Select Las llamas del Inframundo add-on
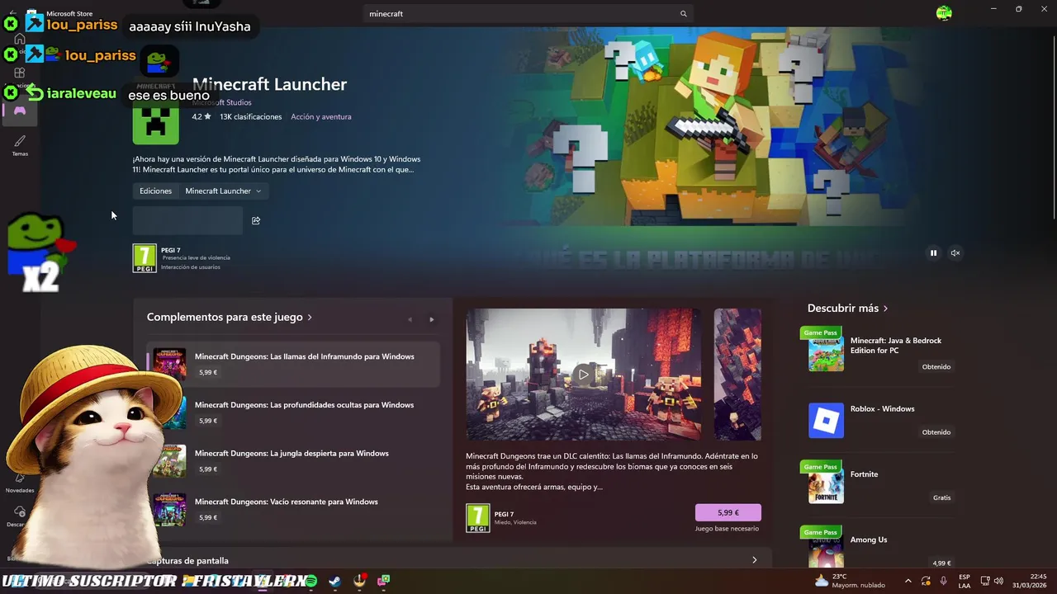The image size is (1057, 594). coord(293,364)
